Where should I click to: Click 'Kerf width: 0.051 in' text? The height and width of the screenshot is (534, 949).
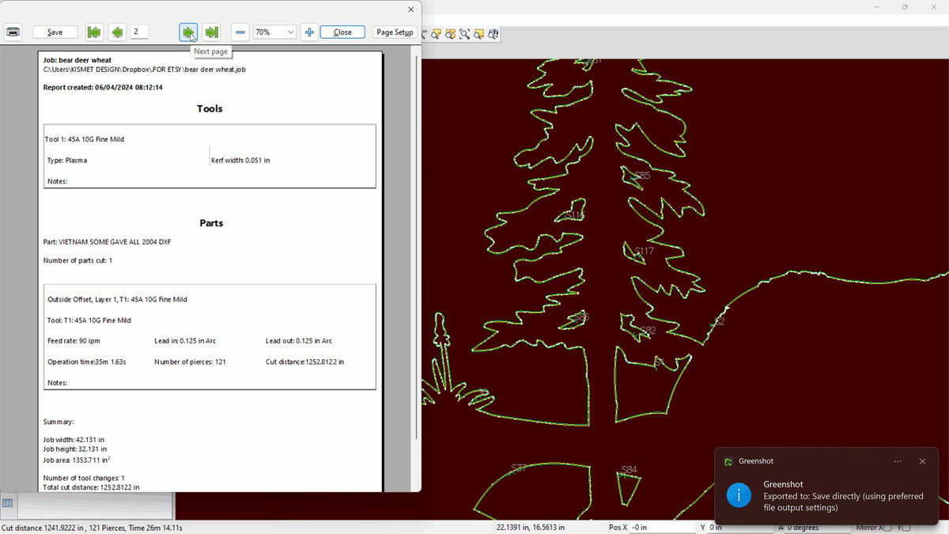240,160
